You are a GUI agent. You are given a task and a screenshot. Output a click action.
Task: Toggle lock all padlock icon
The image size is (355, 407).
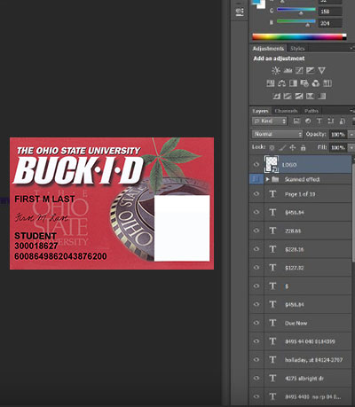click(x=303, y=147)
